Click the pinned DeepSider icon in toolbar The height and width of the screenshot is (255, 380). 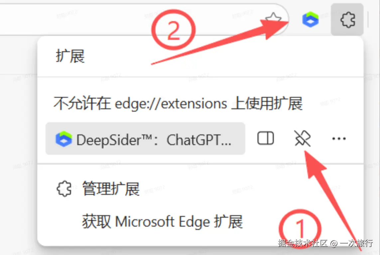click(311, 19)
